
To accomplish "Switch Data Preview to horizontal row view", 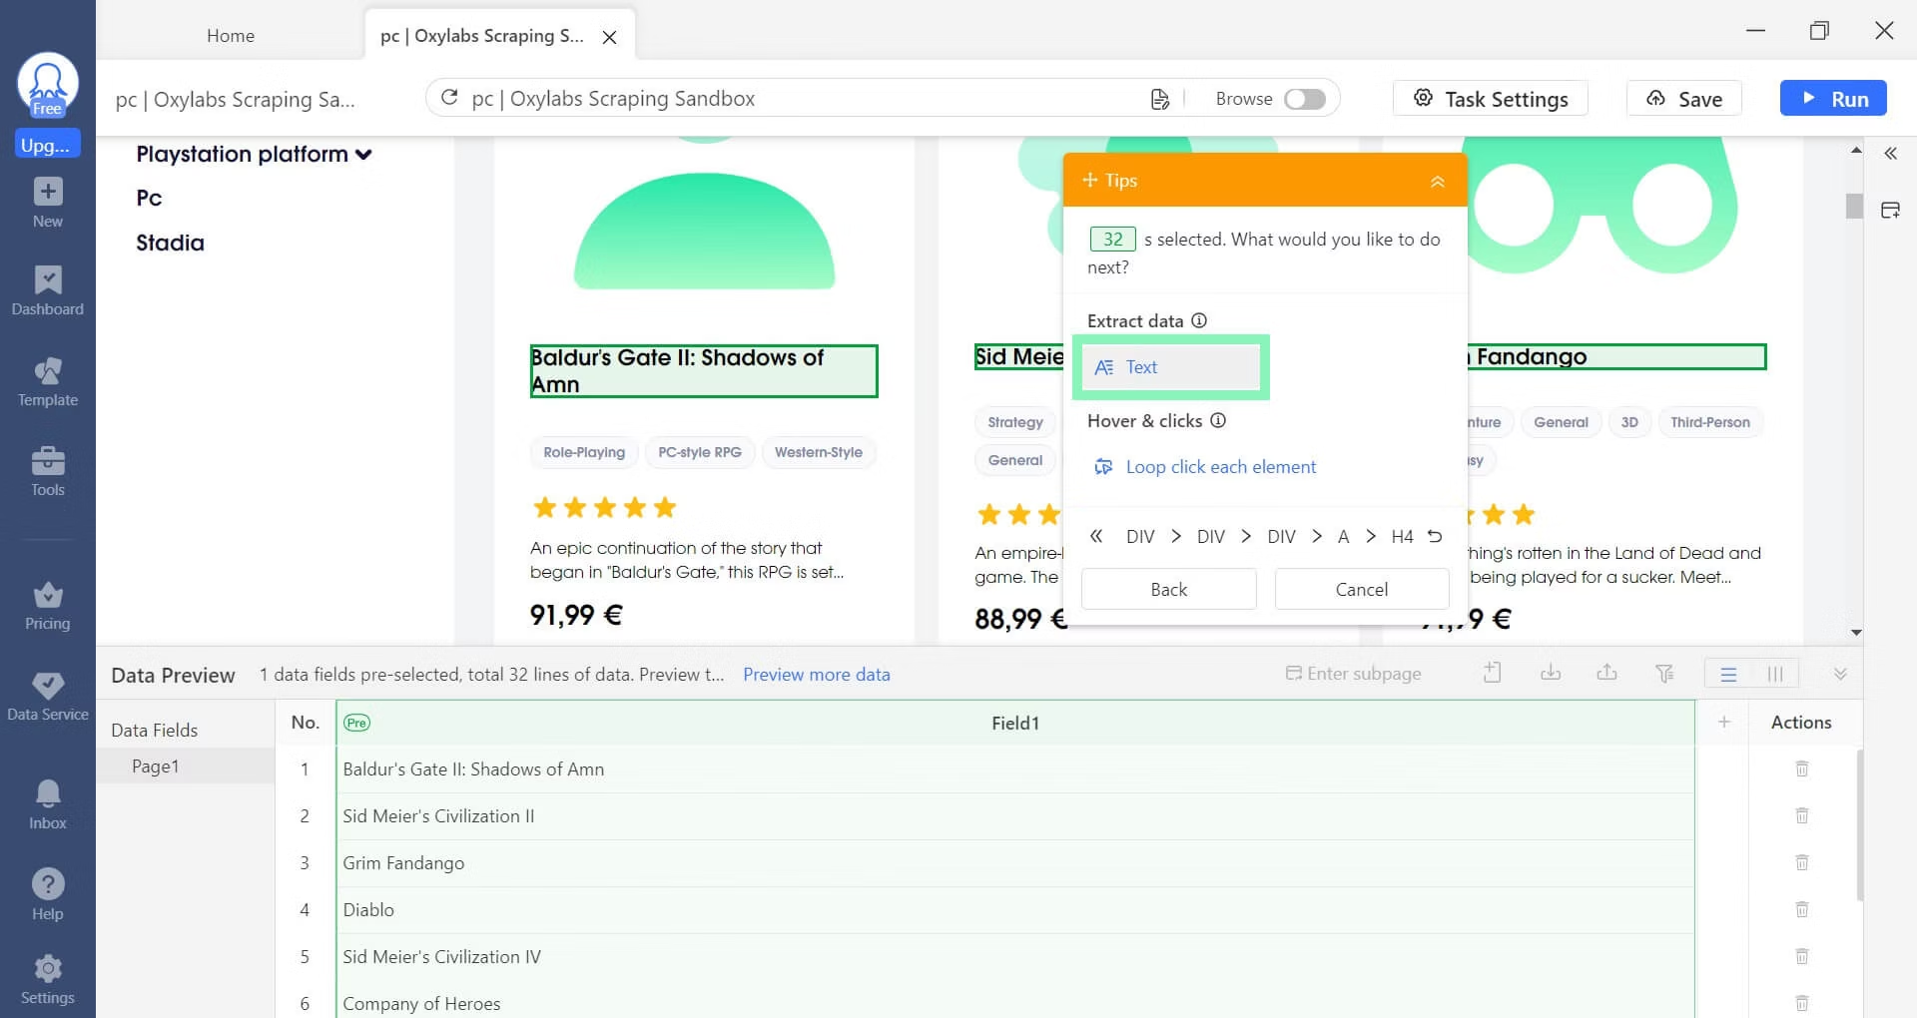I will pyautogui.click(x=1728, y=674).
